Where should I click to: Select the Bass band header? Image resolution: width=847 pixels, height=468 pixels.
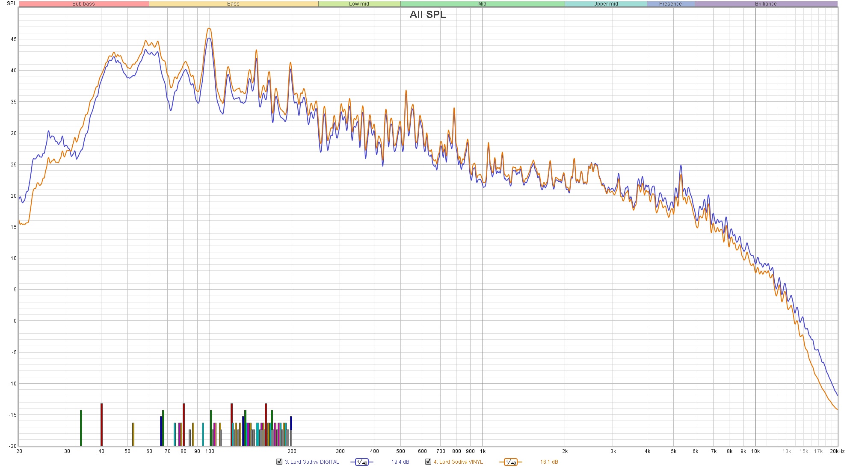[233, 4]
